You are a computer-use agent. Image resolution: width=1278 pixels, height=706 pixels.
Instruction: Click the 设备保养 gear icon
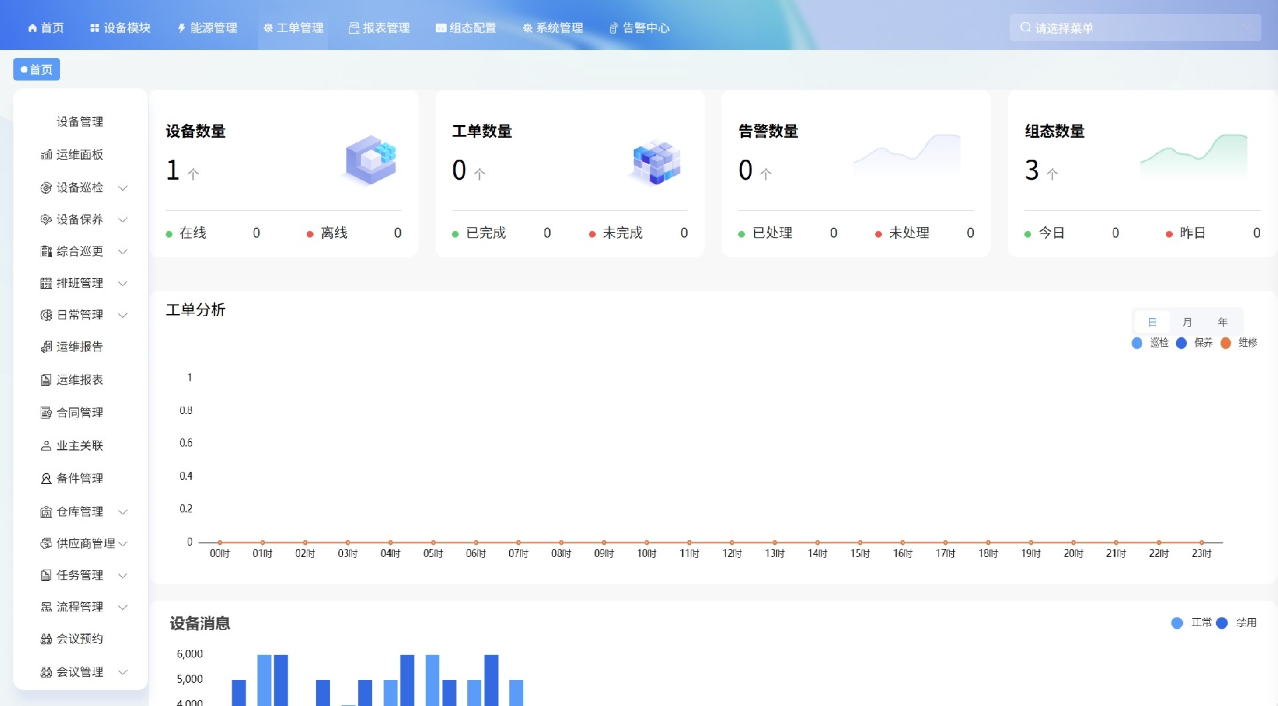[x=46, y=220]
